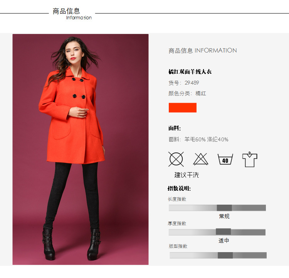
Task: Click the 商品信息 INFORMATION subheading
Action: coord(203,51)
